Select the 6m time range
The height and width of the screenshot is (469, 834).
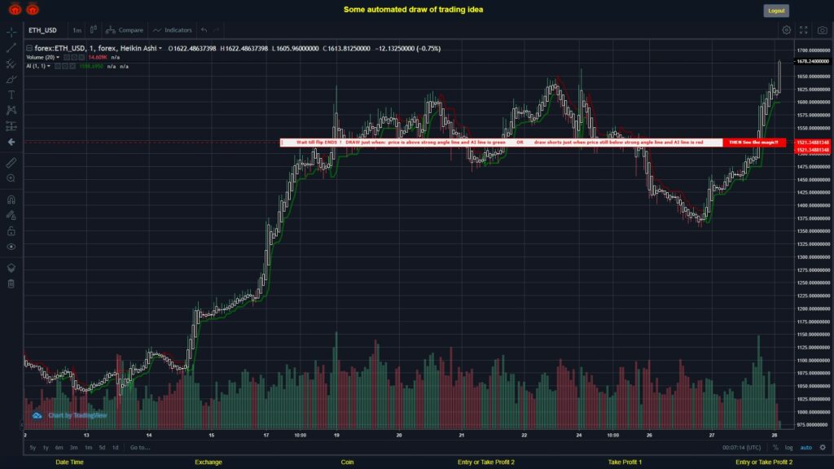point(59,448)
